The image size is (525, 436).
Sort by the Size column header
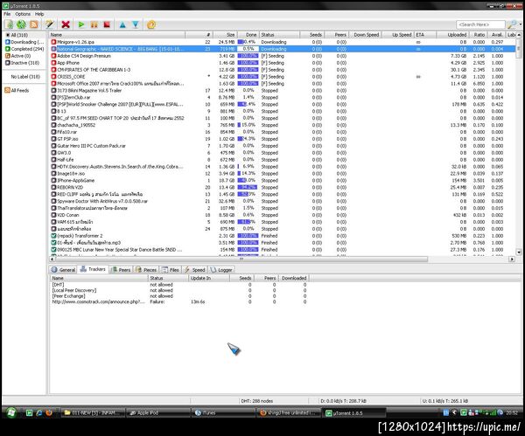pos(225,35)
